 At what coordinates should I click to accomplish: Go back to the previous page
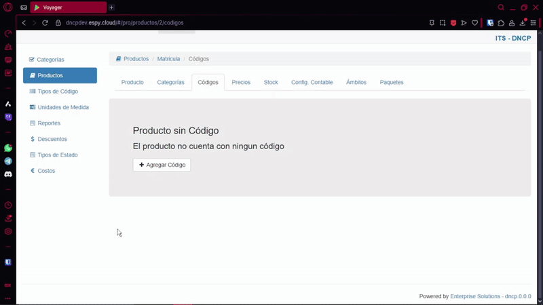click(x=24, y=23)
